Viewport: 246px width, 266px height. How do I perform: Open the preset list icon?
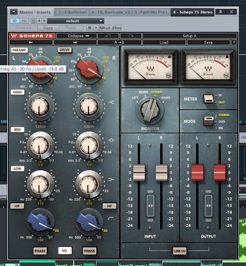tap(33, 21)
